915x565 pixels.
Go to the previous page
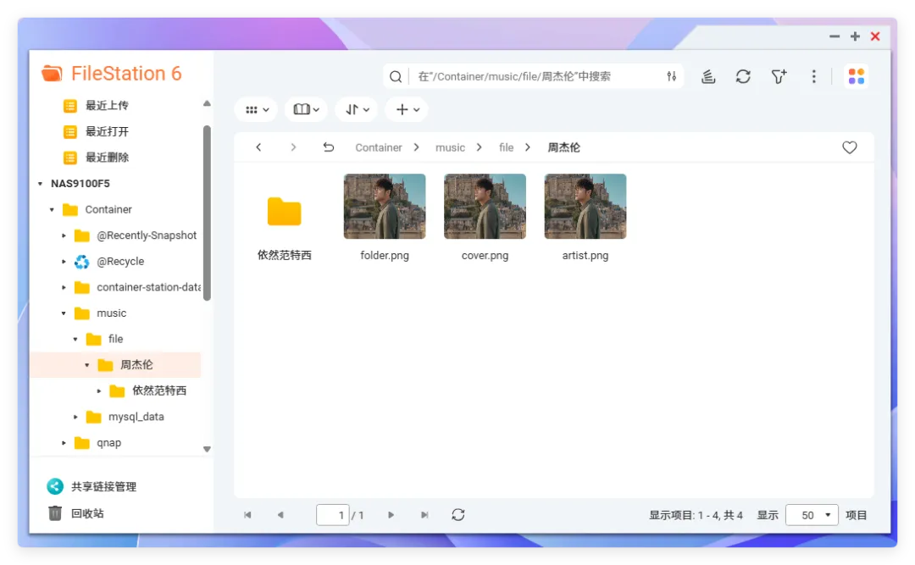[x=280, y=515]
